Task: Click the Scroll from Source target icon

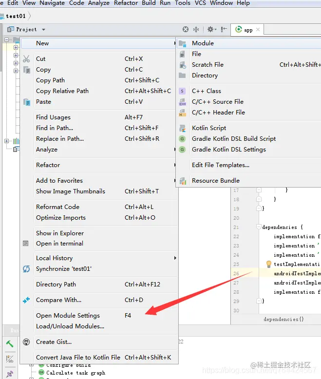Action: coord(186,29)
